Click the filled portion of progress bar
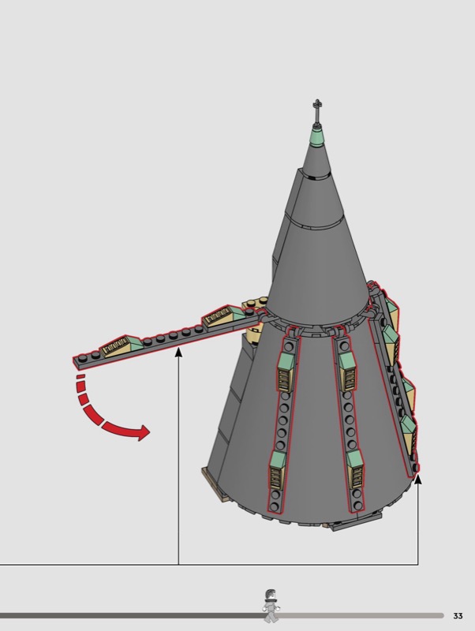475x631 pixels. coord(126,615)
